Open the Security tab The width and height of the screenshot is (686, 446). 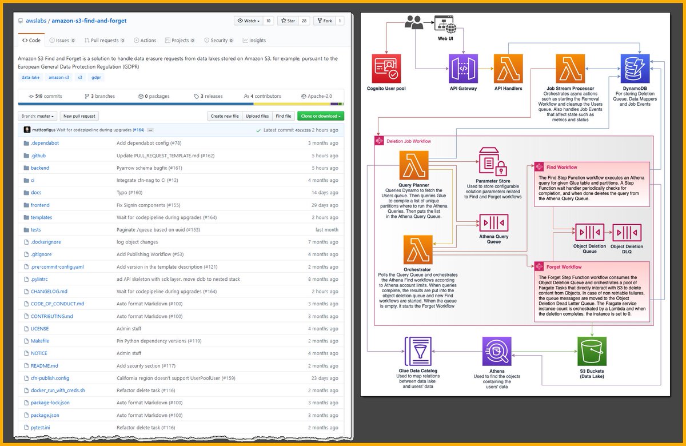pos(218,41)
